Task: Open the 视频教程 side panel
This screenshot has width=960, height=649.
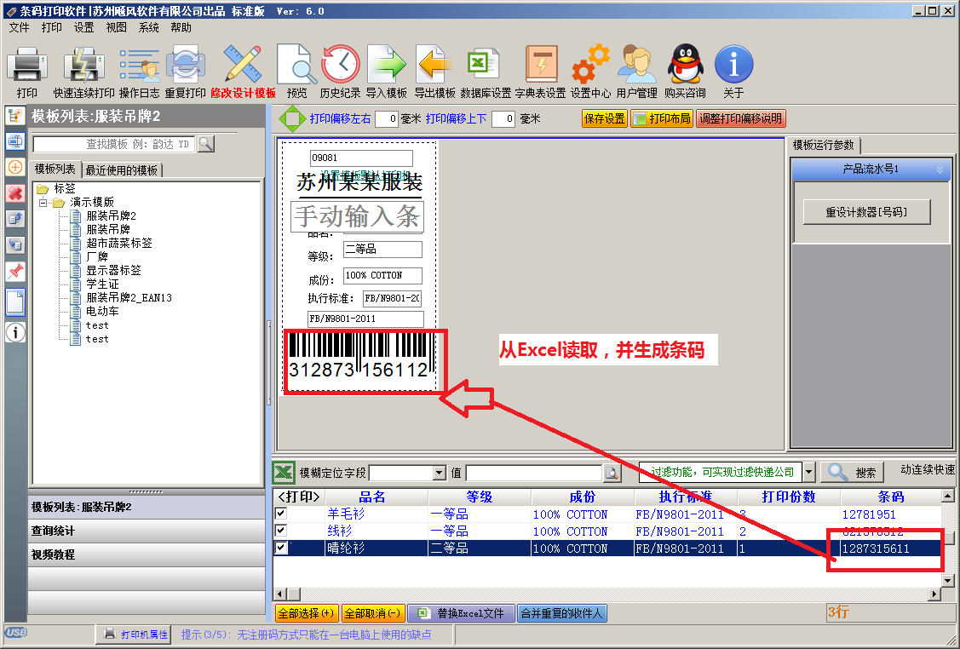Action: pyautogui.click(x=147, y=554)
